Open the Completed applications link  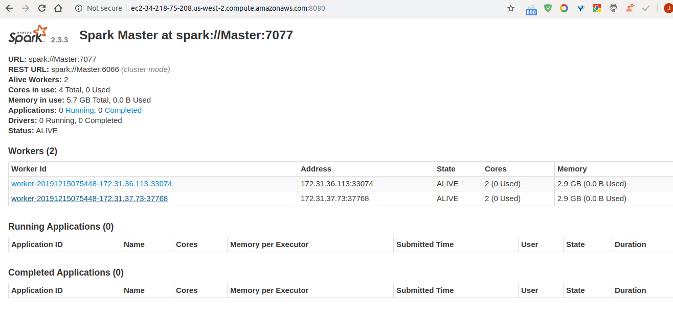(123, 110)
